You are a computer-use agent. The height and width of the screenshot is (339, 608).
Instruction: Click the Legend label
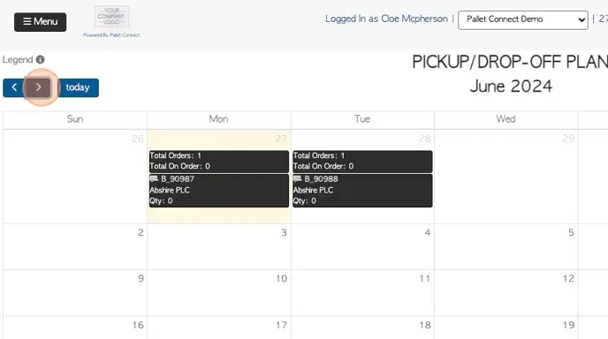click(18, 60)
